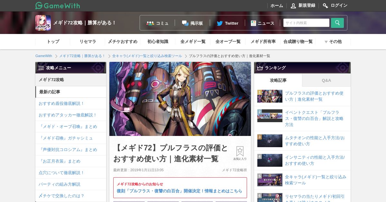Open rank 1 プルフラスの評価とおすすめ使い方 article
Image resolution: width=386 pixels, height=202 pixels.
(314, 96)
